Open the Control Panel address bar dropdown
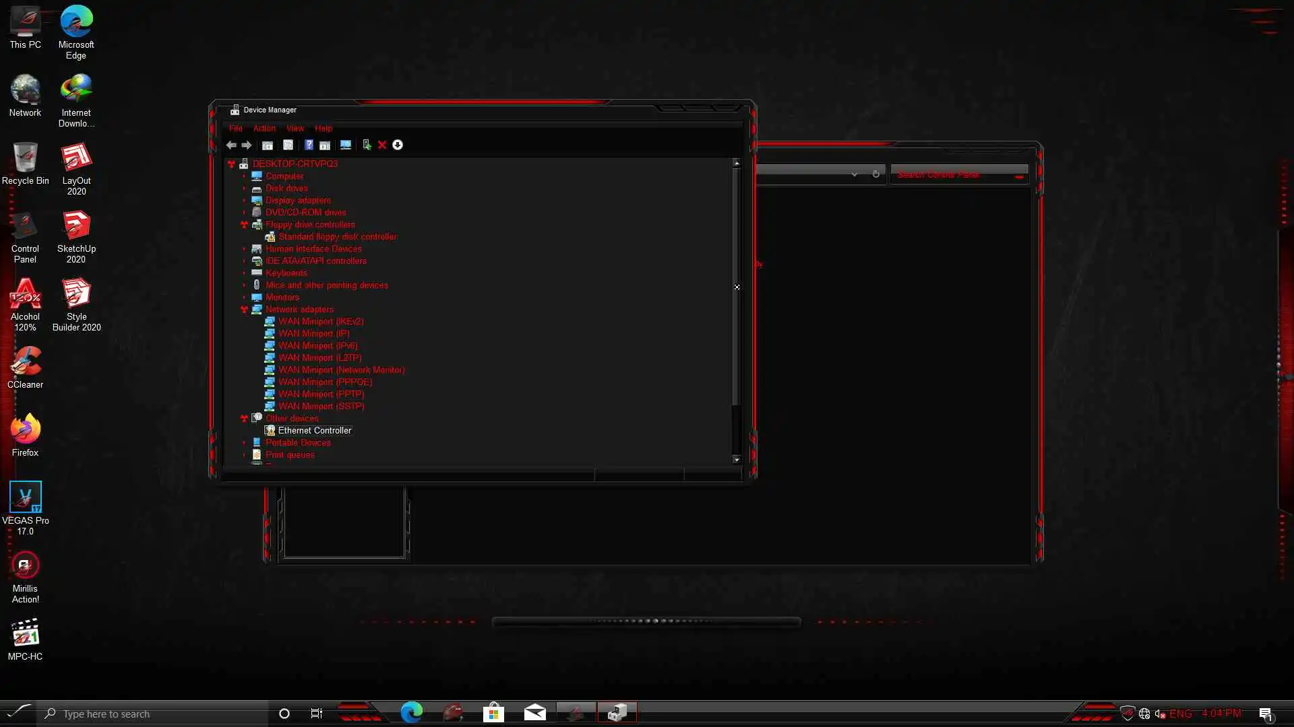This screenshot has width=1294, height=727. coord(854,174)
